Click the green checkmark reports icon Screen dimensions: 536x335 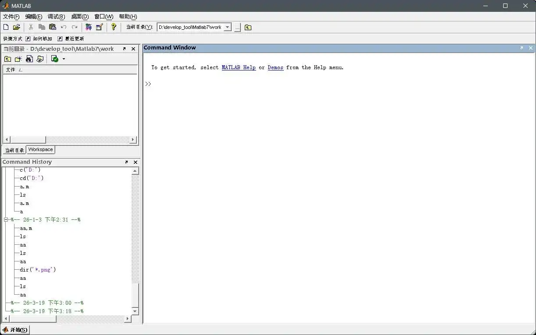point(55,59)
